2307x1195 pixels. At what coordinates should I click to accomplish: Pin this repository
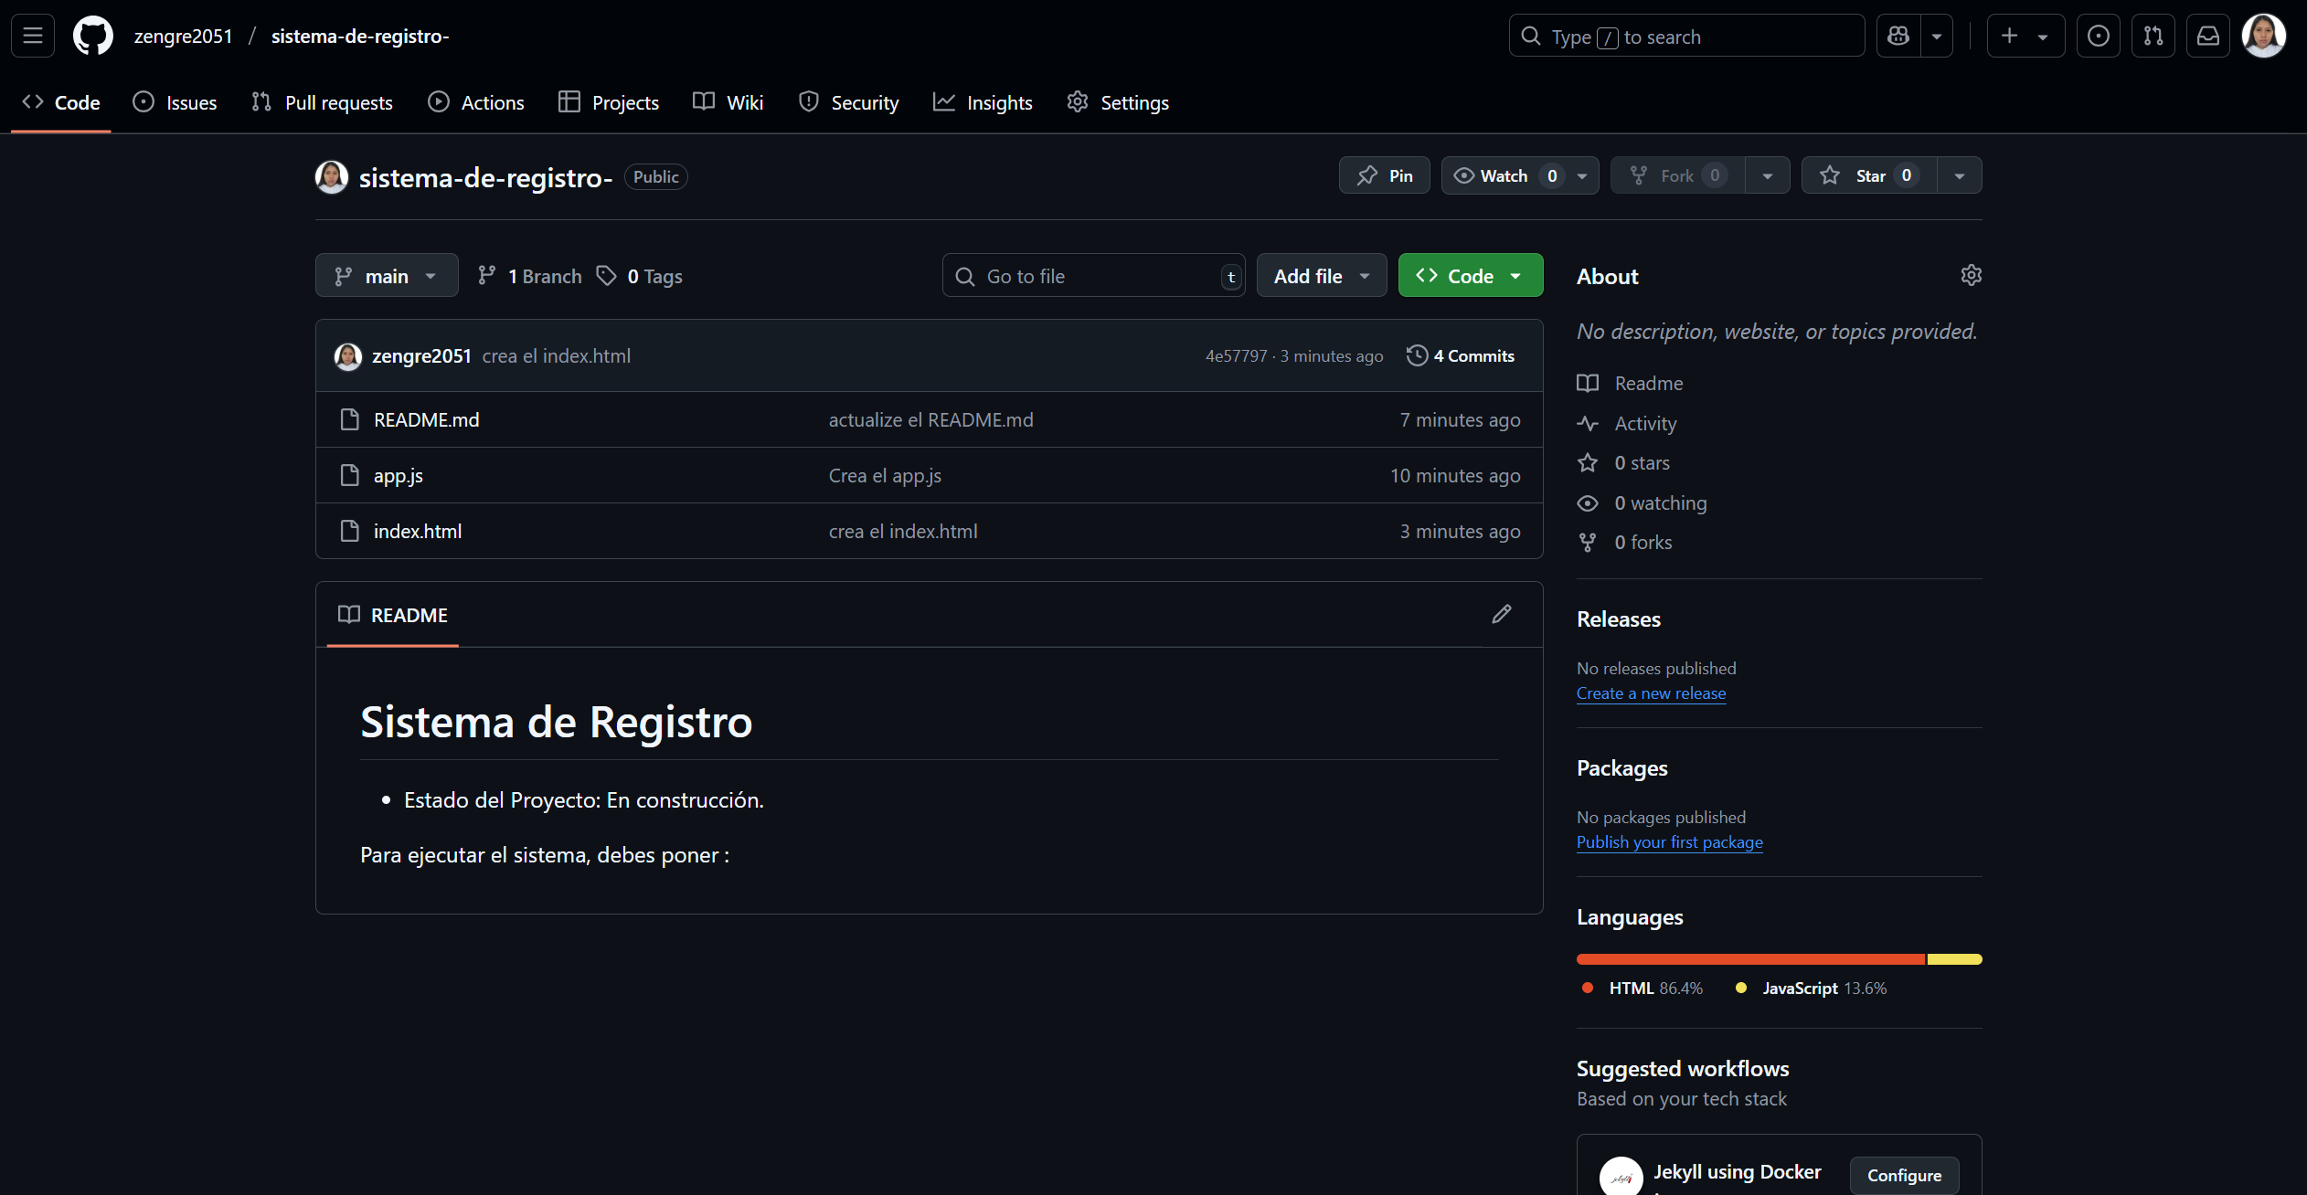(1385, 175)
